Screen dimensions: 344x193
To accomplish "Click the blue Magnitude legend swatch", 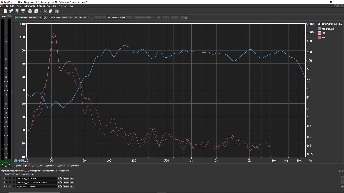I will pyautogui.click(x=319, y=29).
